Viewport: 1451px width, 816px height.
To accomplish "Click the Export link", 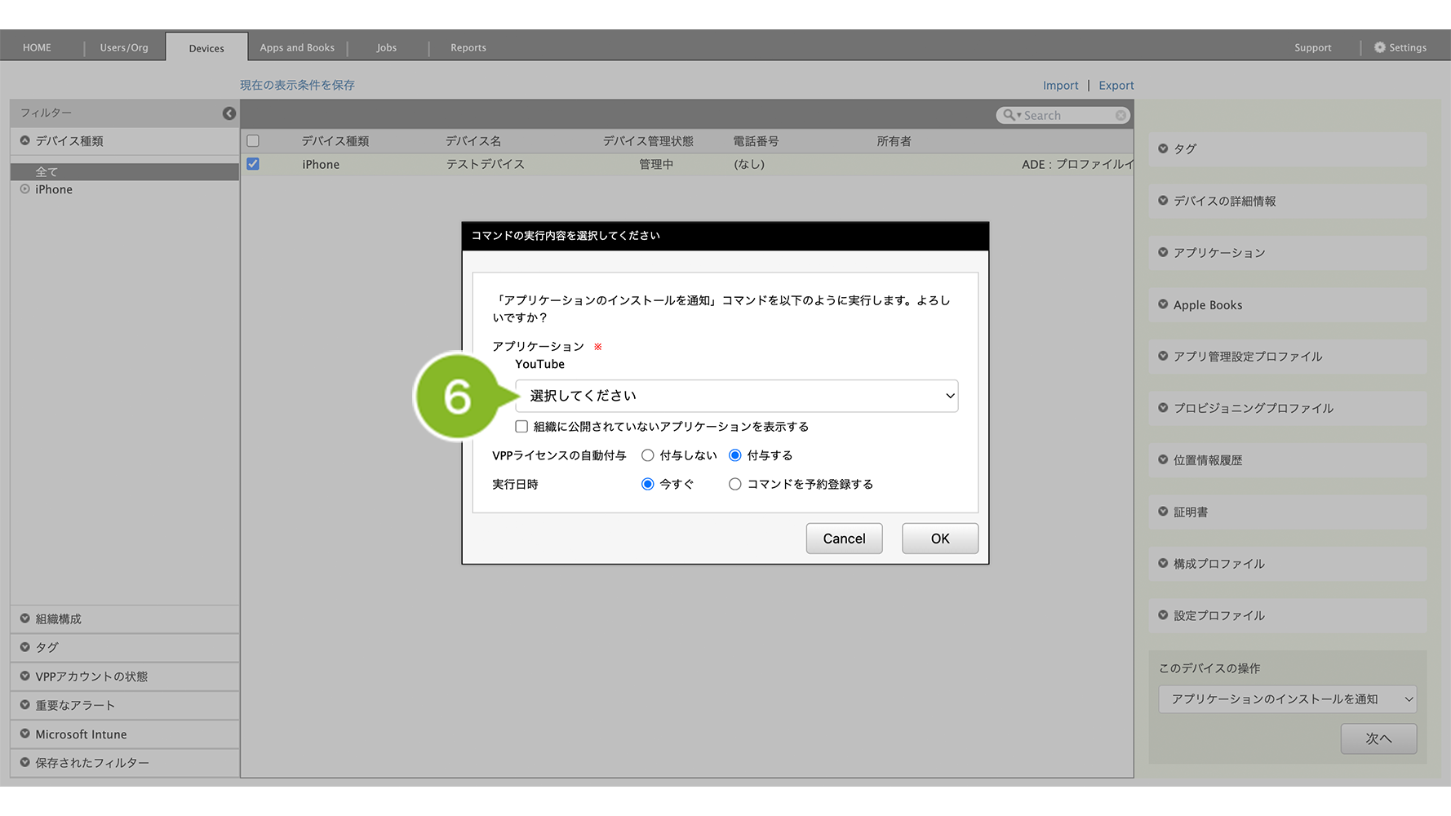I will (1116, 85).
